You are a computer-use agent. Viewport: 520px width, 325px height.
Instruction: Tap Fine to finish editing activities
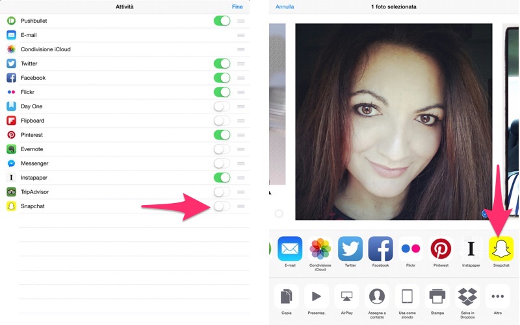(238, 6)
